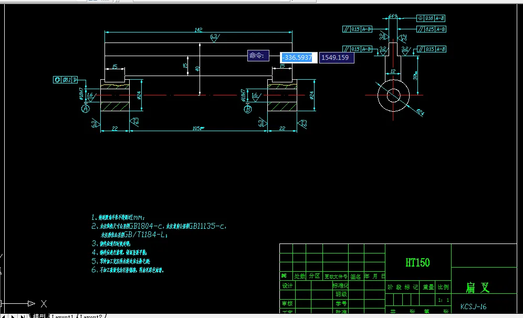The image size is (523, 318).
Task: Select the concentricity tolerance frame ø0.1
Action: pyautogui.click(x=65, y=80)
